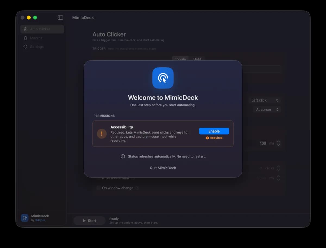Click the 100 ms interval field
The height and width of the screenshot is (248, 326).
[x=263, y=143]
